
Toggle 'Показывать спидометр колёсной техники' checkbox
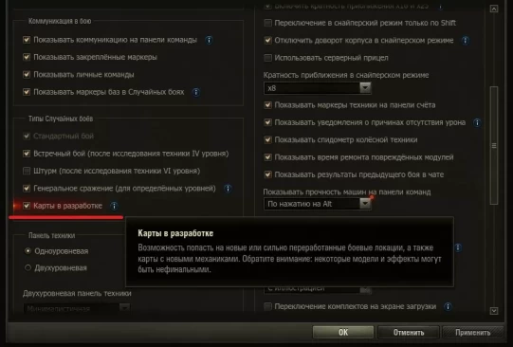pyautogui.click(x=267, y=139)
